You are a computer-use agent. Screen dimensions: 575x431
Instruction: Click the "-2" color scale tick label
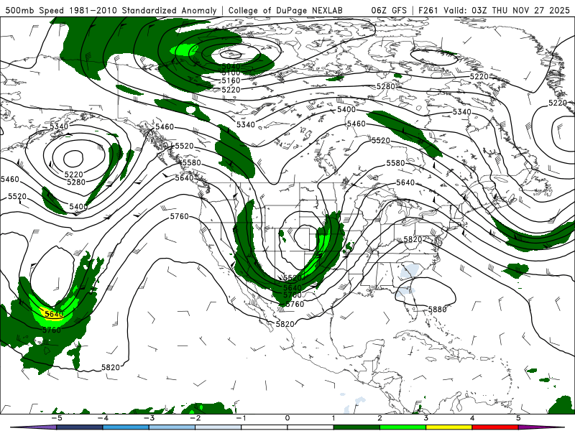[195, 418]
